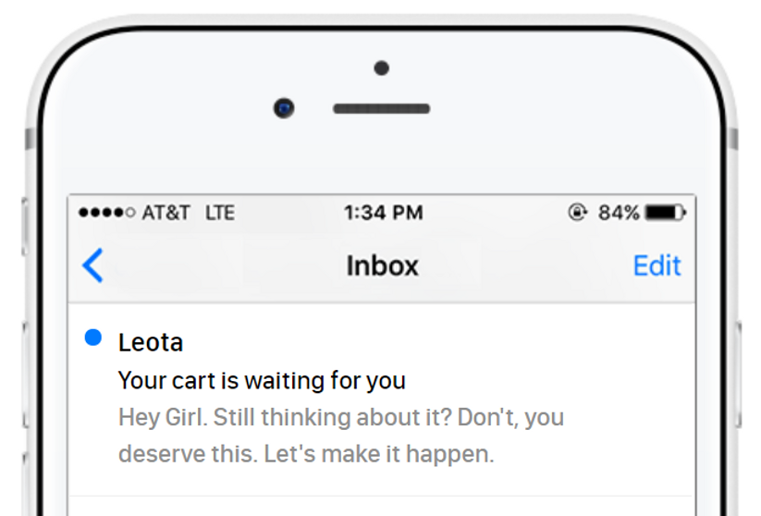
Task: Click the "Your cart is waiting for you" subject
Action: (x=262, y=380)
